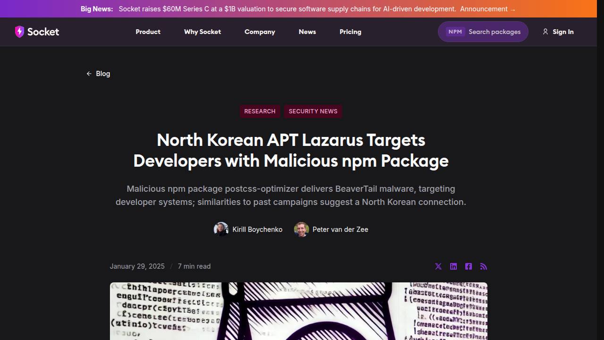Screen dimensions: 604x340
Task: Go to the Pricing page
Action: pos(350,32)
